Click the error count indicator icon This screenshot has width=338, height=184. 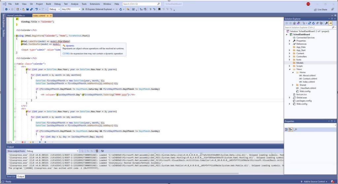(23, 142)
